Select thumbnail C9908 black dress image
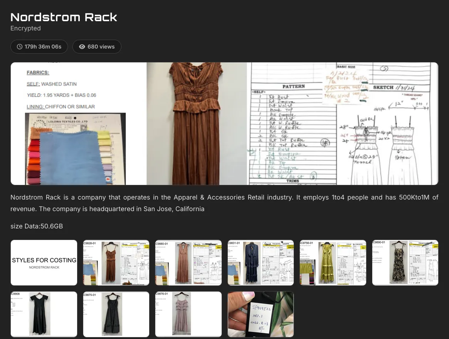The width and height of the screenshot is (449, 339). (44, 314)
